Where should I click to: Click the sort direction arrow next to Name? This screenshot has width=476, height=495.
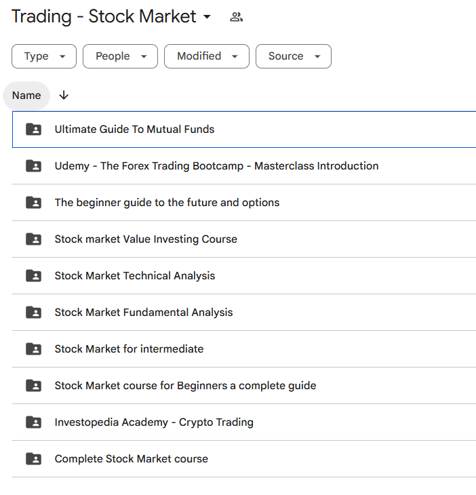point(64,96)
